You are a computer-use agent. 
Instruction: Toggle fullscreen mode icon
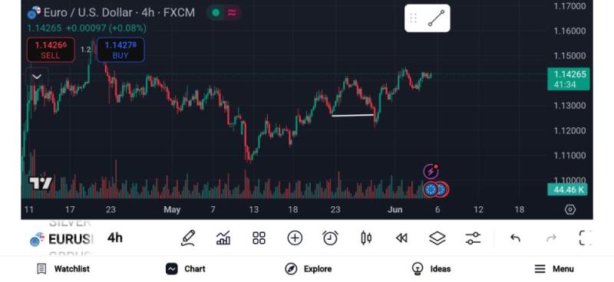point(586,238)
